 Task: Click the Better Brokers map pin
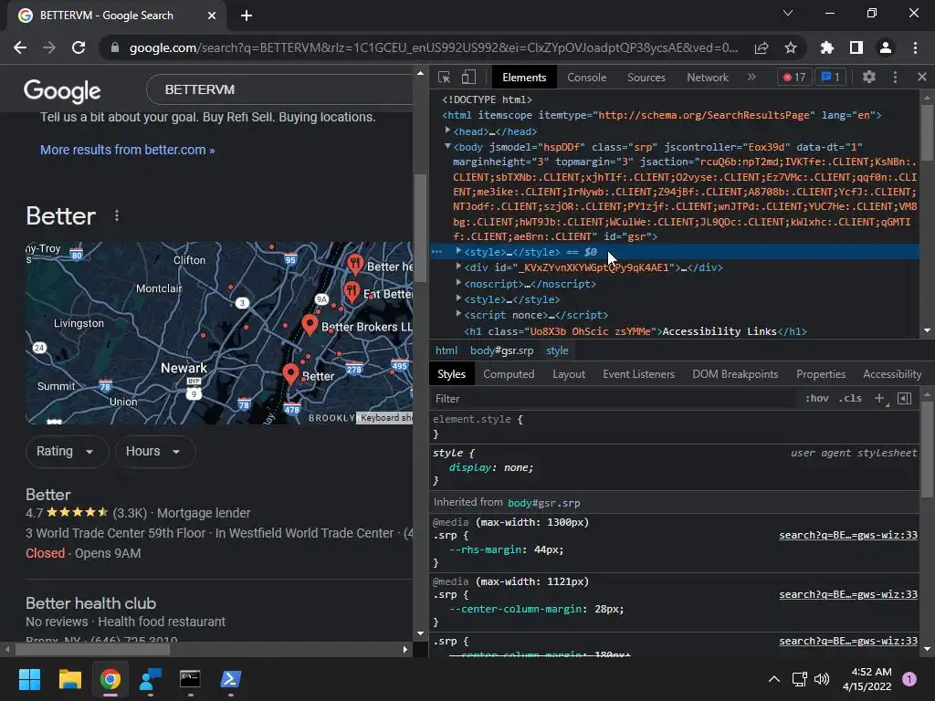pos(310,324)
